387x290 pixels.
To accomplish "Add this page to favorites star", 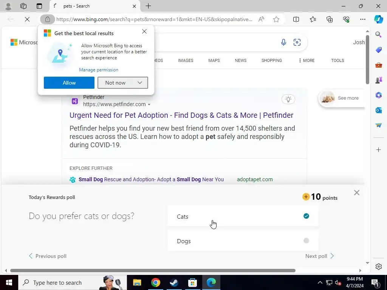I will click(x=276, y=19).
